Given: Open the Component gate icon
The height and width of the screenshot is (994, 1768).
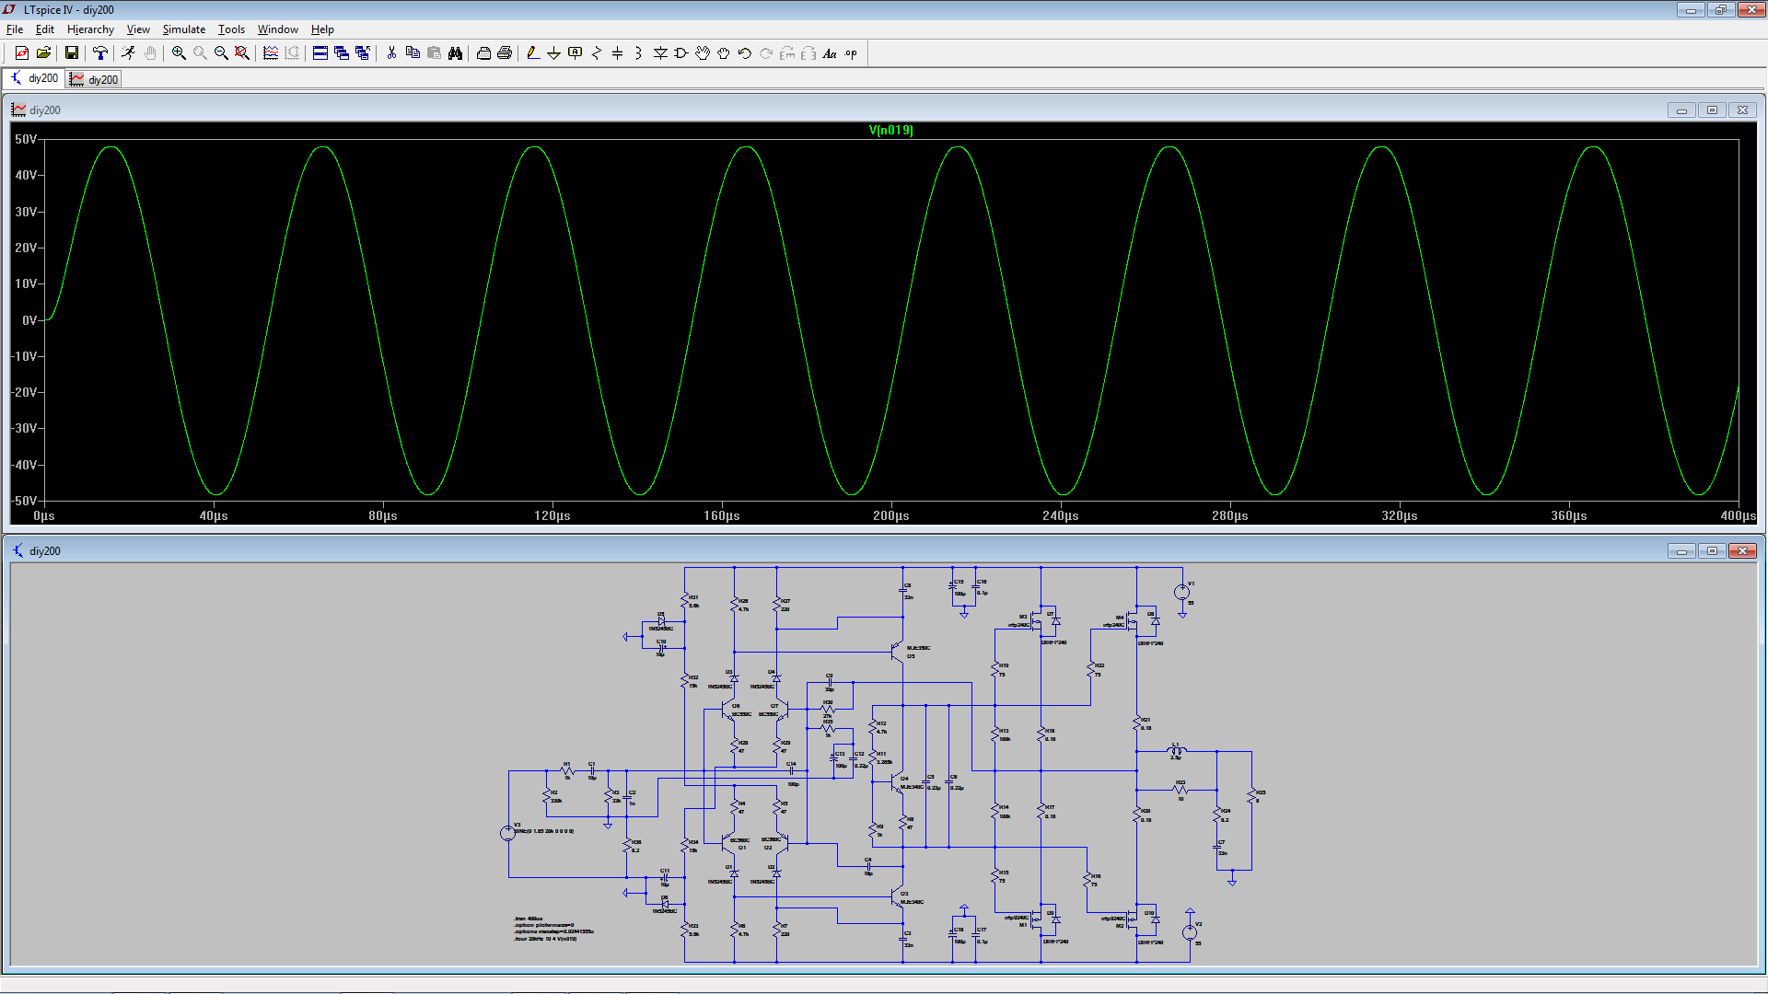Looking at the screenshot, I should (x=681, y=53).
